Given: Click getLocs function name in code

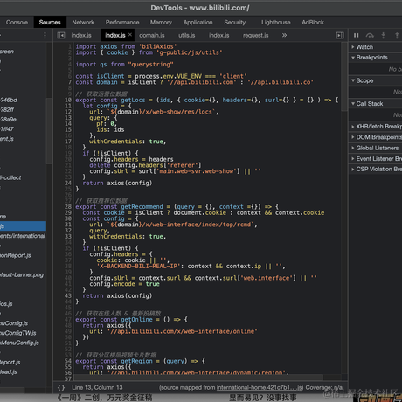Looking at the screenshot, I should (133, 100).
